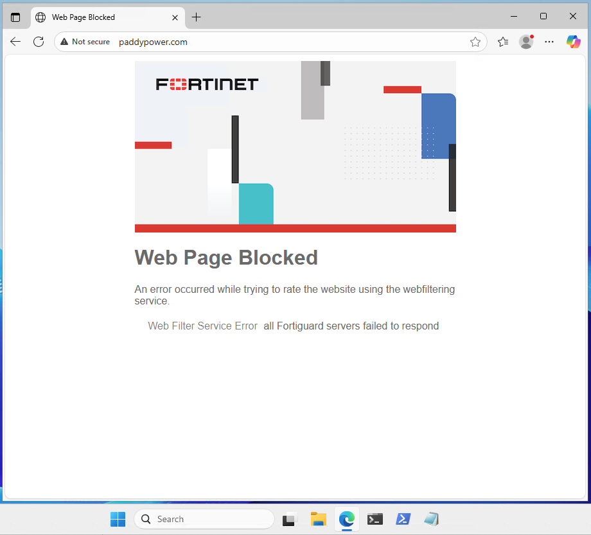Open the tab actions menu
Viewport: 591px width, 535px height.
pos(15,17)
